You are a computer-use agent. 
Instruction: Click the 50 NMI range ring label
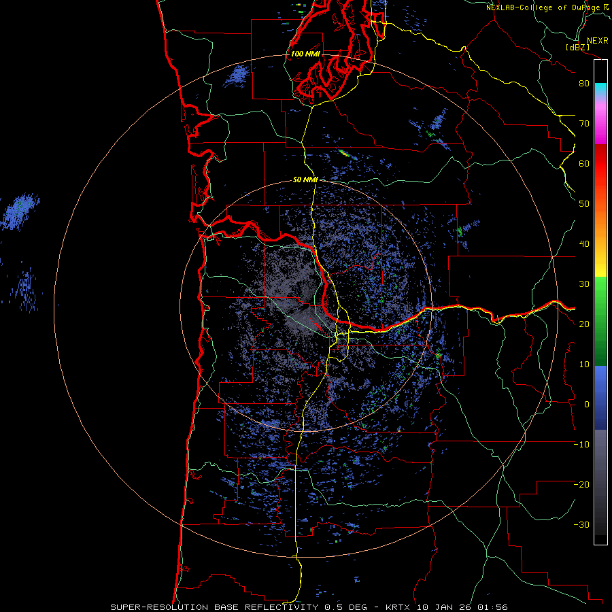(305, 180)
